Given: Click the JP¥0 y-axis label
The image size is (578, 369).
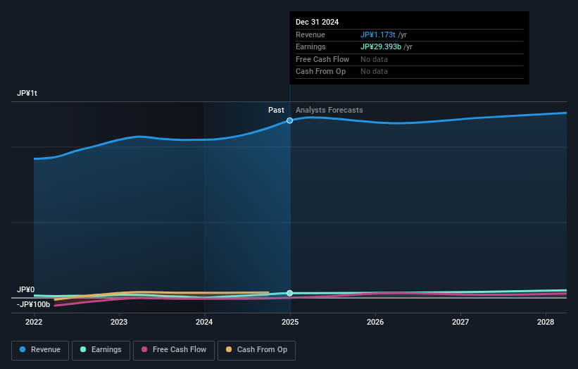Looking at the screenshot, I should click(26, 289).
